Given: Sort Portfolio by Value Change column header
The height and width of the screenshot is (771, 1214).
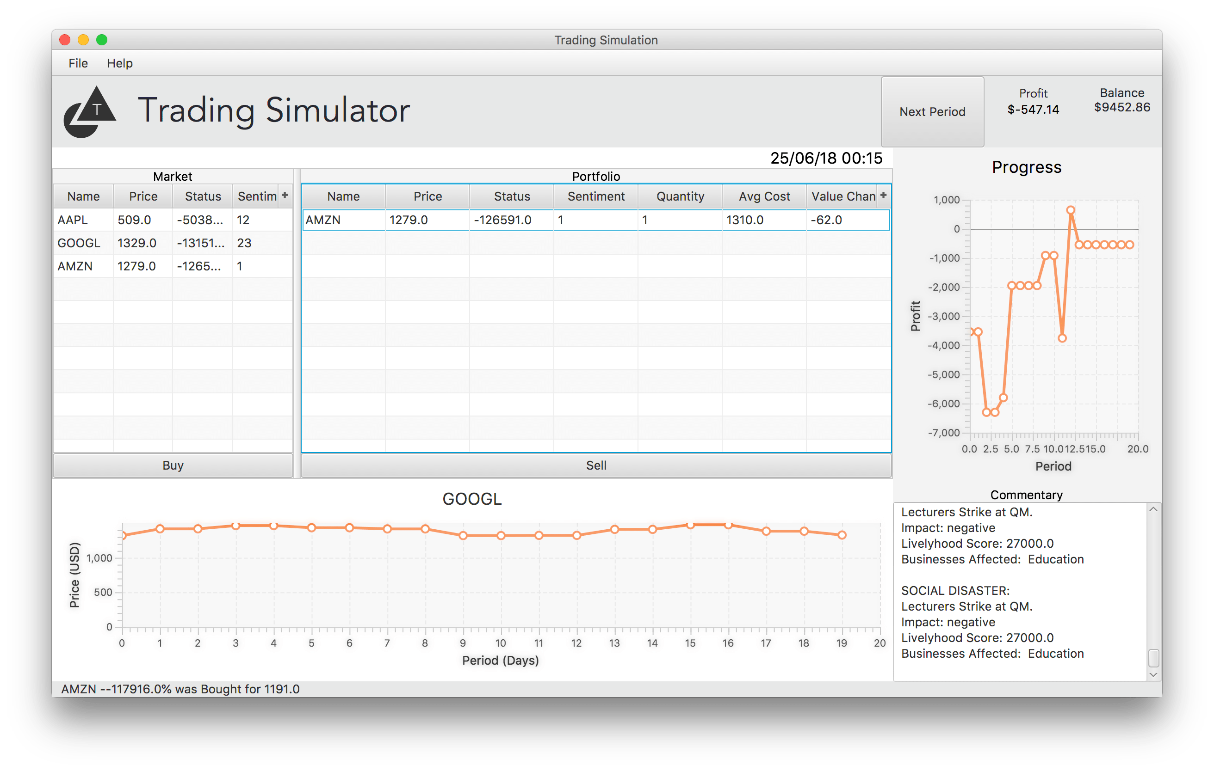Looking at the screenshot, I should click(843, 196).
